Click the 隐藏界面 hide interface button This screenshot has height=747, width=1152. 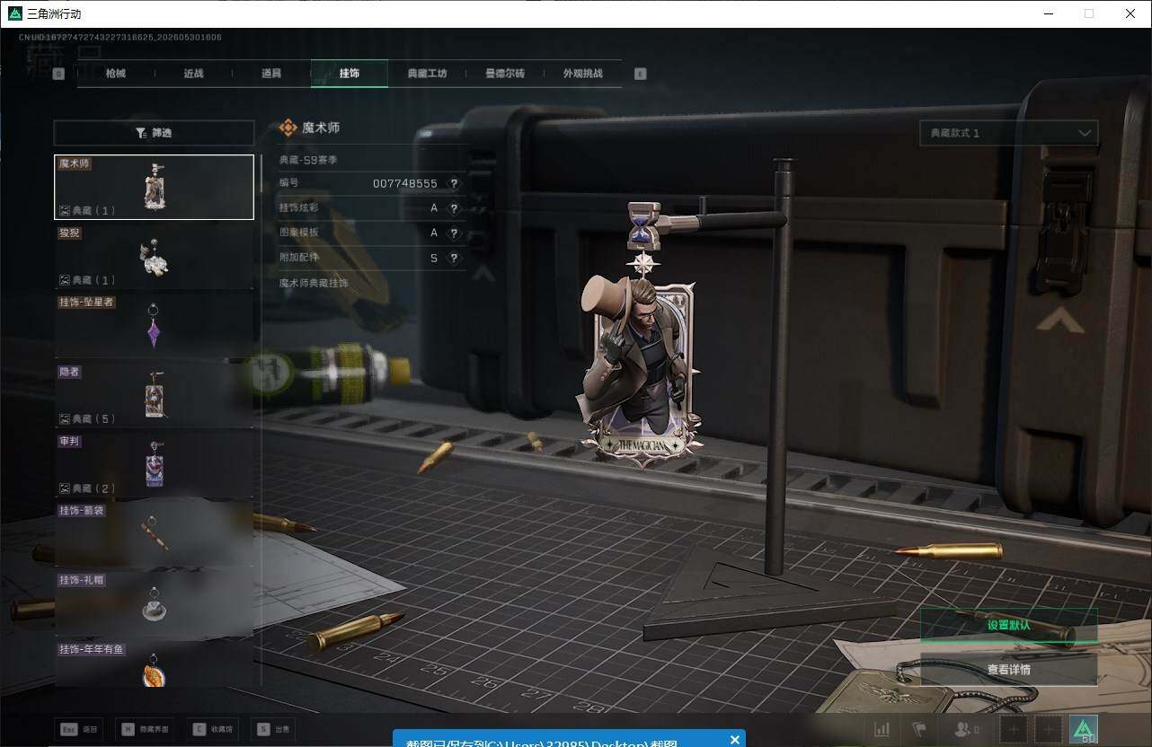coord(147,730)
